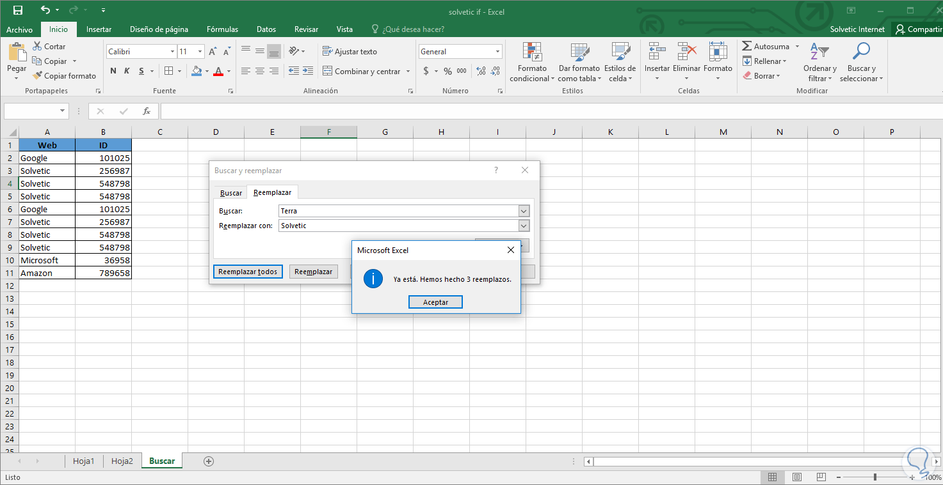The width and height of the screenshot is (943, 485).
Task: Expand the Reemplazar con dropdown arrow
Action: [524, 226]
